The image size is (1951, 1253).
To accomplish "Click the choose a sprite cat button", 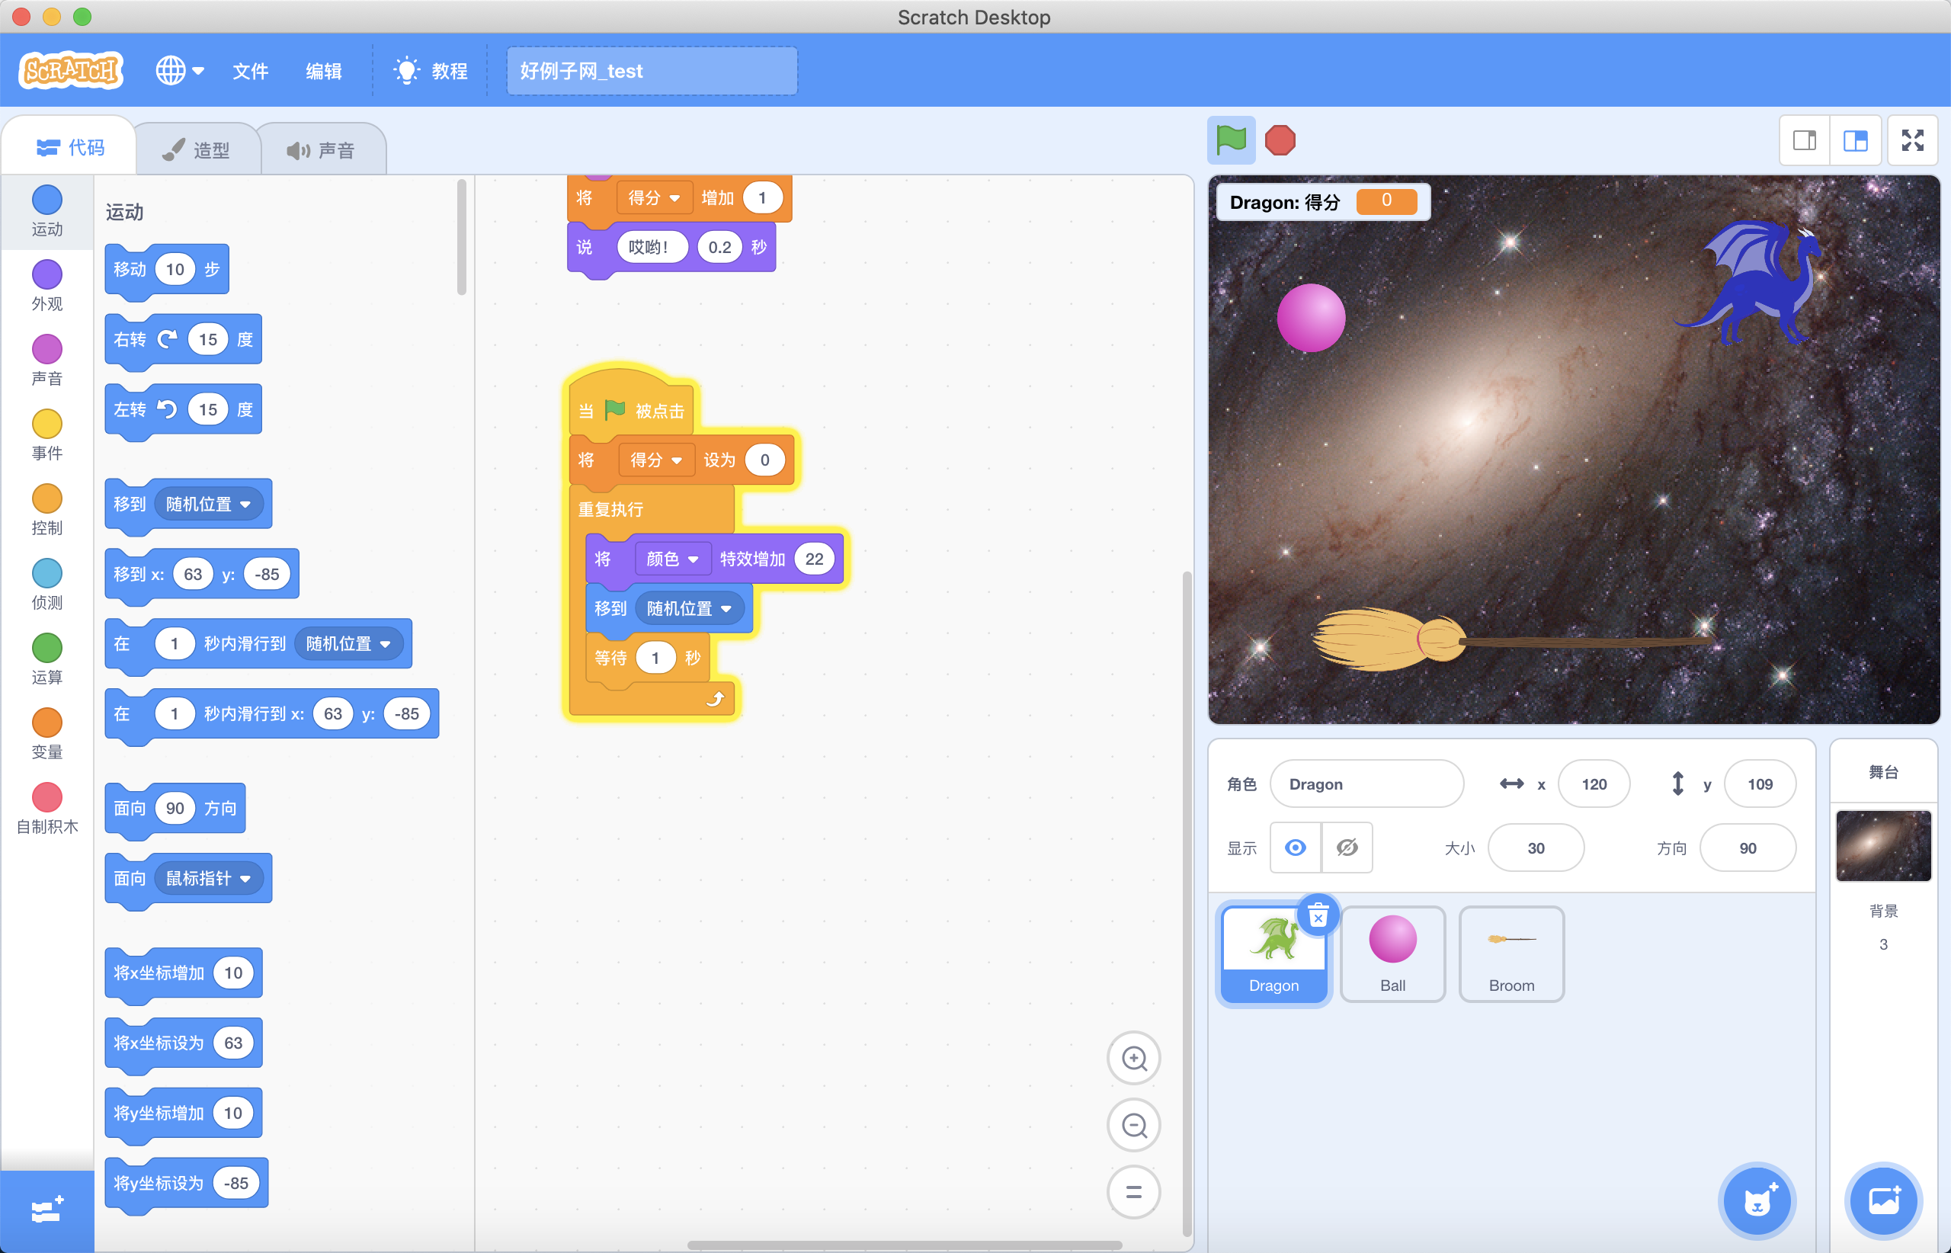I will (1757, 1200).
